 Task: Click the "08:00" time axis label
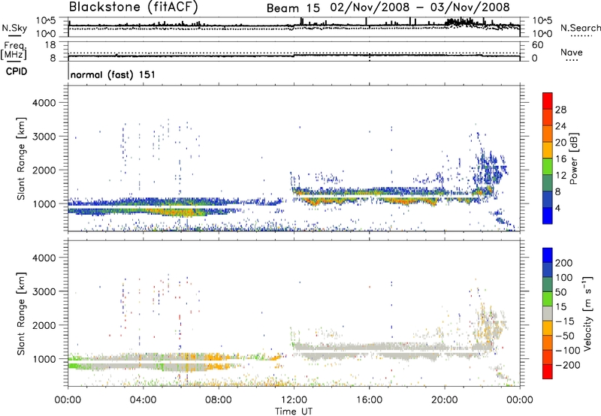[219, 400]
